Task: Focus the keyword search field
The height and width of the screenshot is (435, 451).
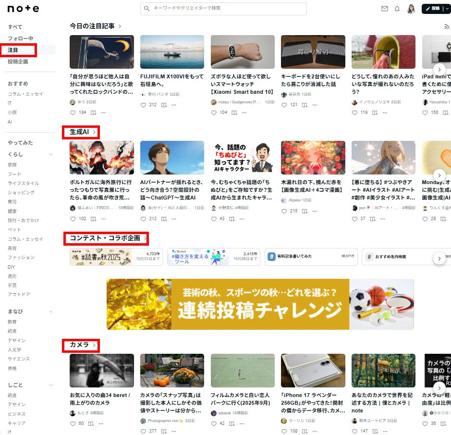Action: point(223,9)
